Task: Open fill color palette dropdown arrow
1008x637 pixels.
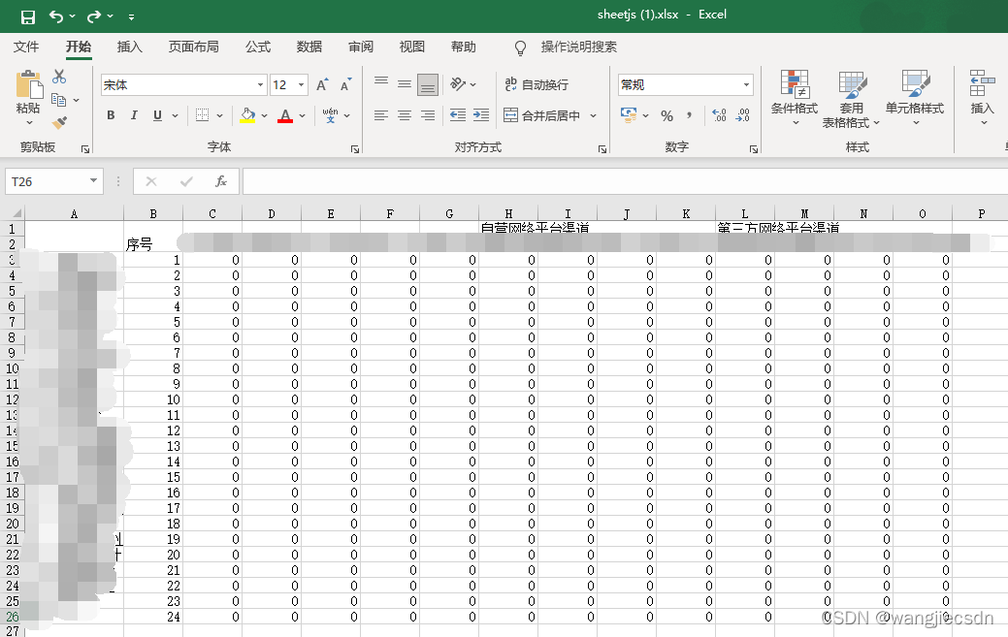Action: coord(264,116)
